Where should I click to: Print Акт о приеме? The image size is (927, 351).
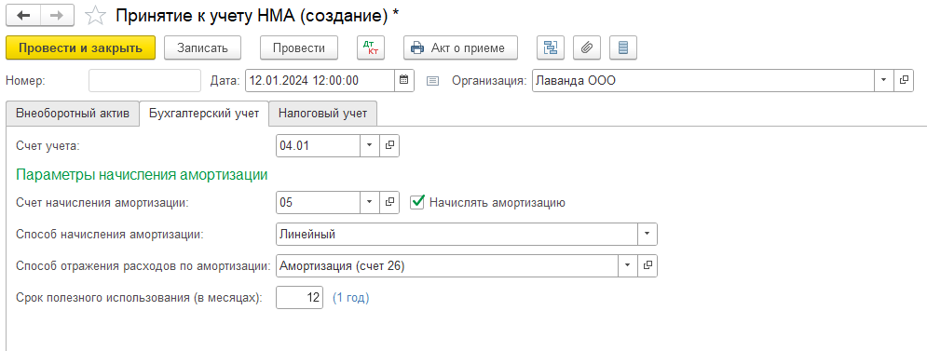point(460,47)
